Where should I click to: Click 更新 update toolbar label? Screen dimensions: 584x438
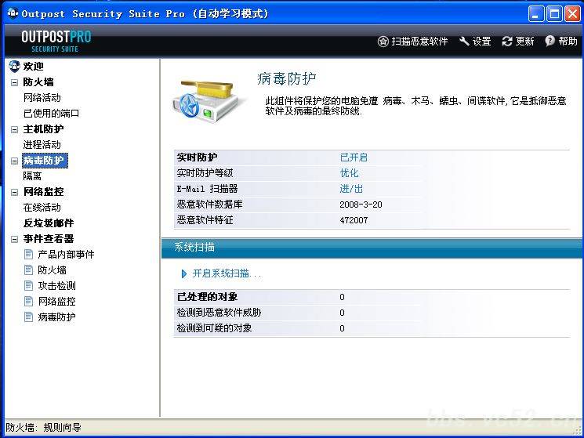[x=524, y=42]
